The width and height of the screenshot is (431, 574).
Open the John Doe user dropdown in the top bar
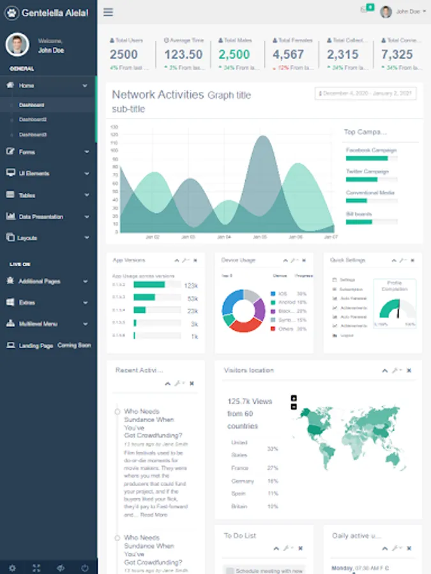[403, 11]
